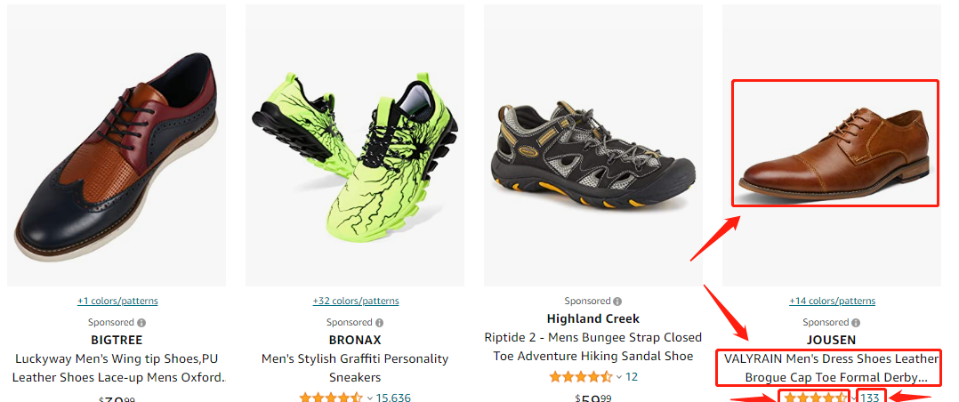This screenshot has height=402, width=959.
Task: Click the info icon beside BRONAX Sponsored
Action: (x=380, y=323)
